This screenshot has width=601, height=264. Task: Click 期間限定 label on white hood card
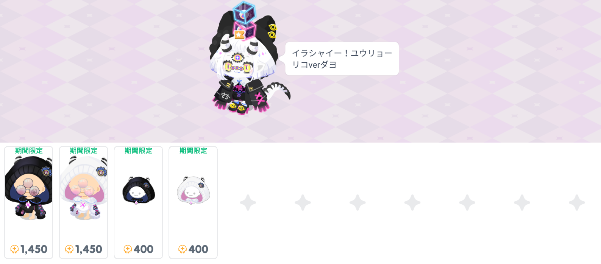[x=194, y=151]
